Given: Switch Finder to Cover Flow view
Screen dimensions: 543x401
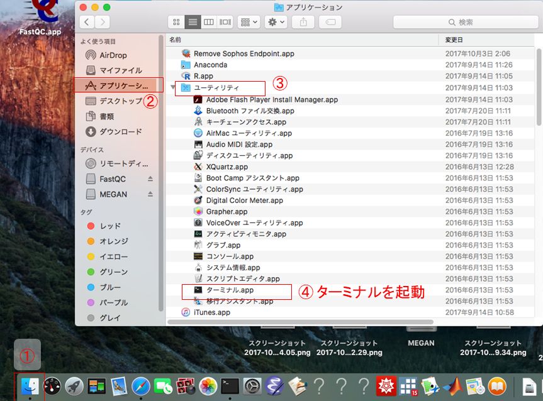Looking at the screenshot, I should [225, 22].
